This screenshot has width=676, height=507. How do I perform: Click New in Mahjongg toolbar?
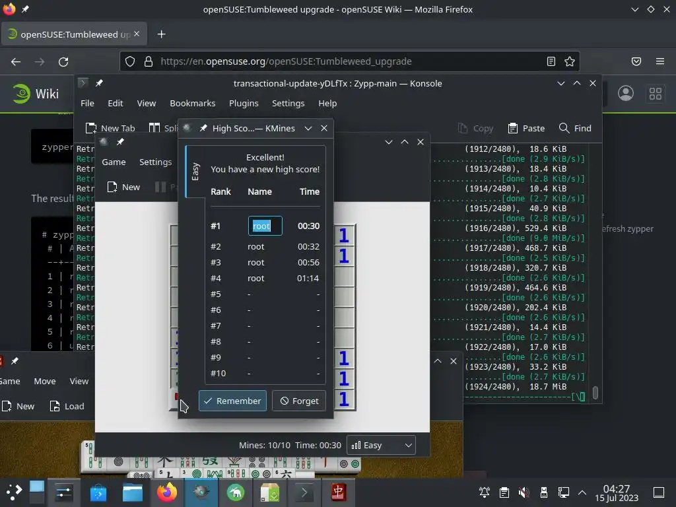[x=18, y=406]
